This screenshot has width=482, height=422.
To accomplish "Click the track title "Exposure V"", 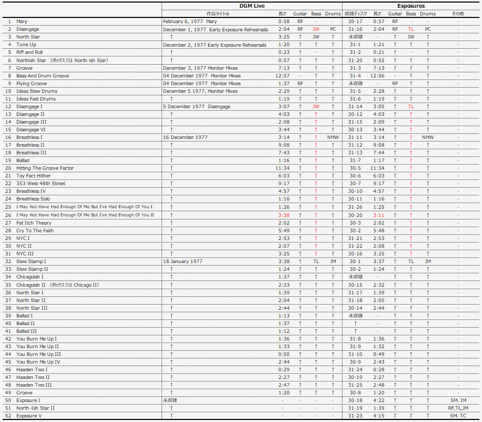I will [x=29, y=415].
